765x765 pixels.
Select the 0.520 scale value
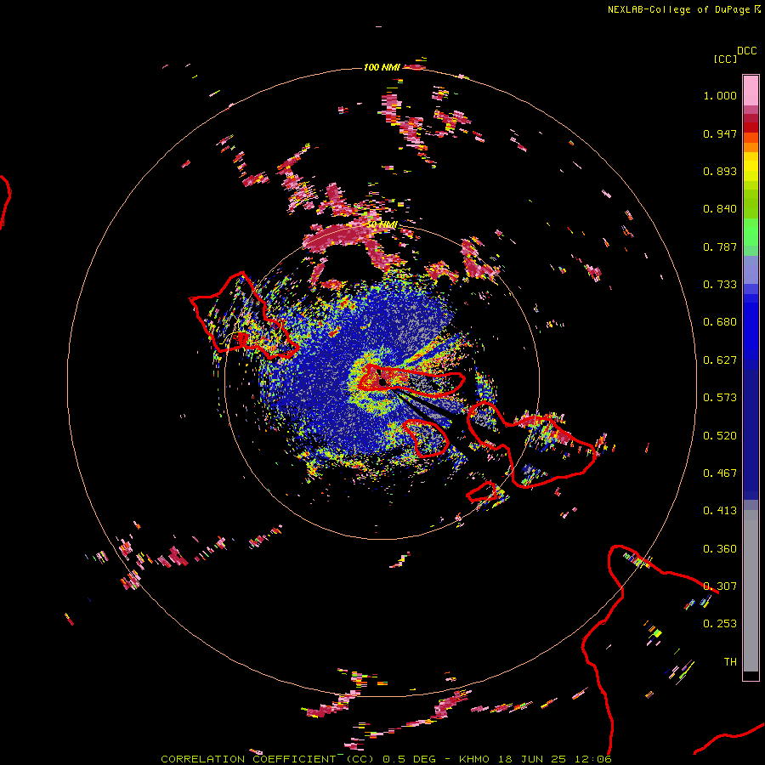point(720,436)
